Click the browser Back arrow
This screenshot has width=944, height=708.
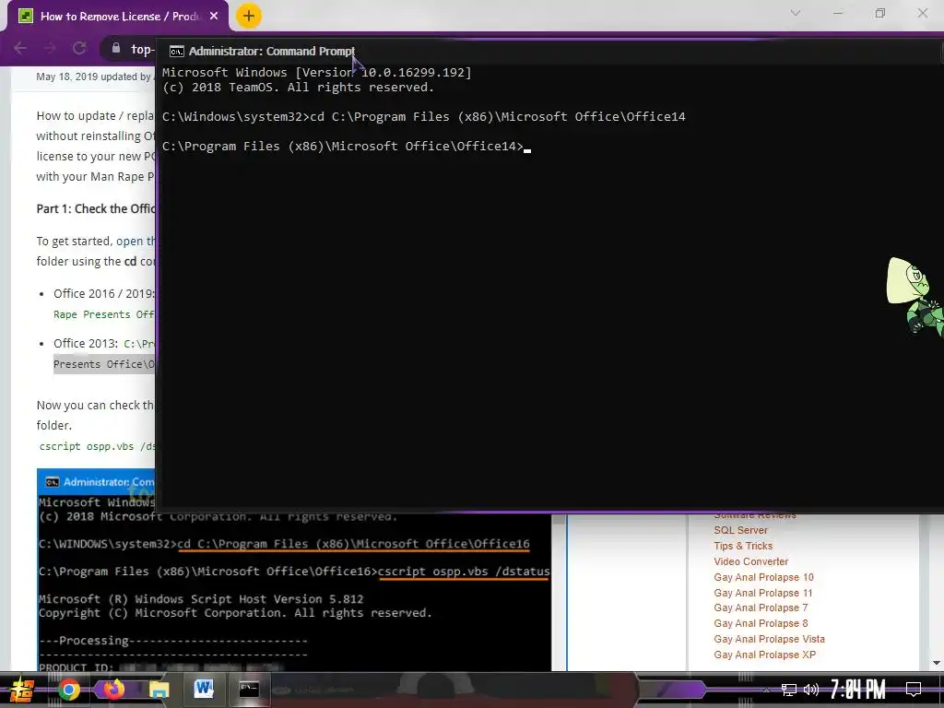(20, 48)
